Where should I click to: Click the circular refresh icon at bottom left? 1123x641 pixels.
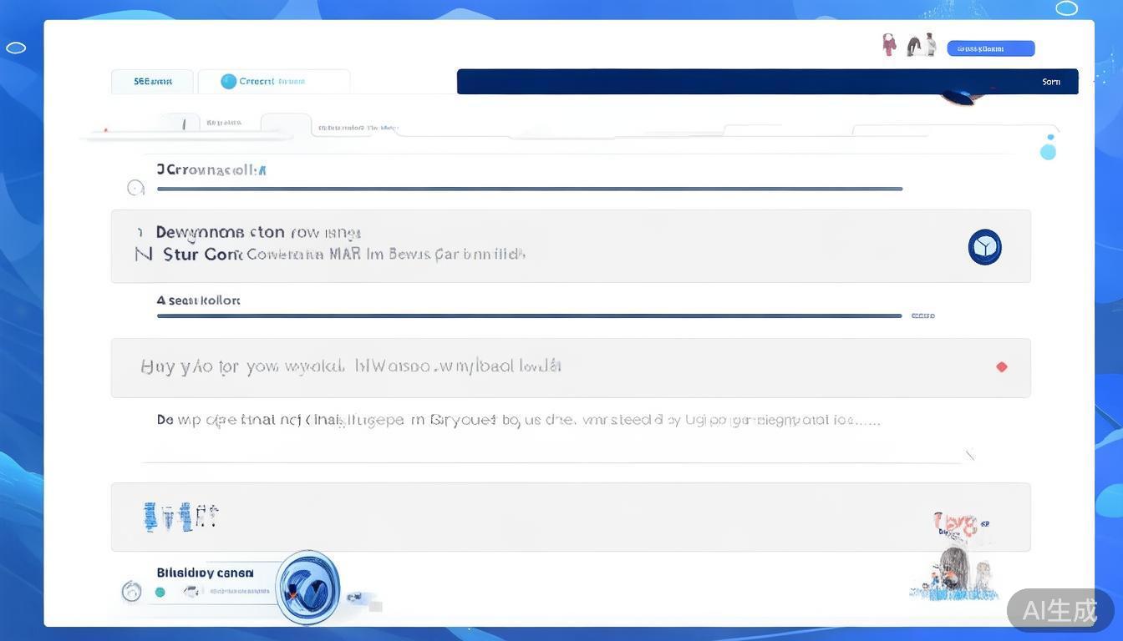pyautogui.click(x=131, y=592)
